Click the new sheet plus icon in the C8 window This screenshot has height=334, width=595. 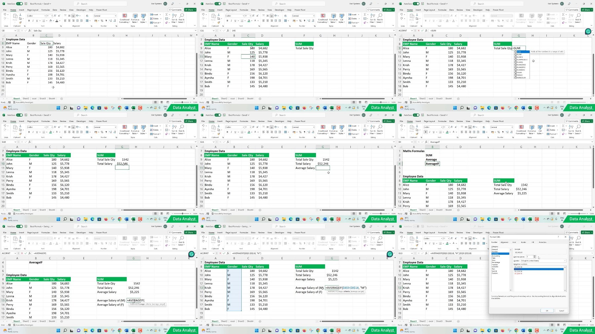(61, 98)
